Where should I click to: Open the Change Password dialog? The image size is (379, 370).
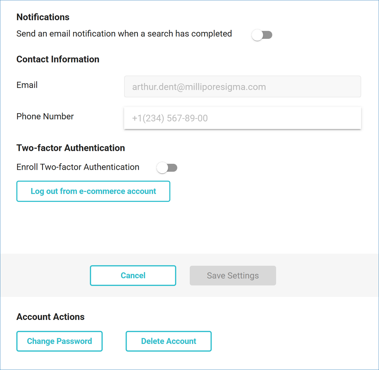(x=60, y=341)
